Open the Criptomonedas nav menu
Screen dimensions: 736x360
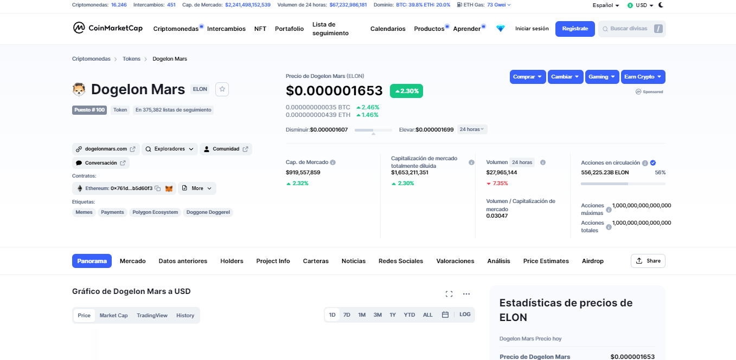tap(176, 29)
